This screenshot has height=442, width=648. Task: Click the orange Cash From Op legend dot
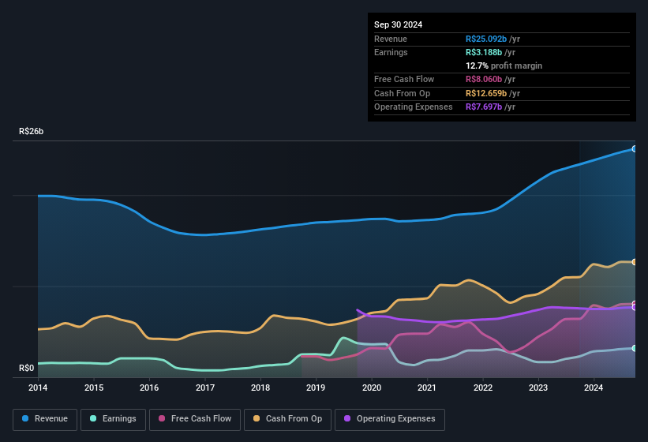[257, 418]
